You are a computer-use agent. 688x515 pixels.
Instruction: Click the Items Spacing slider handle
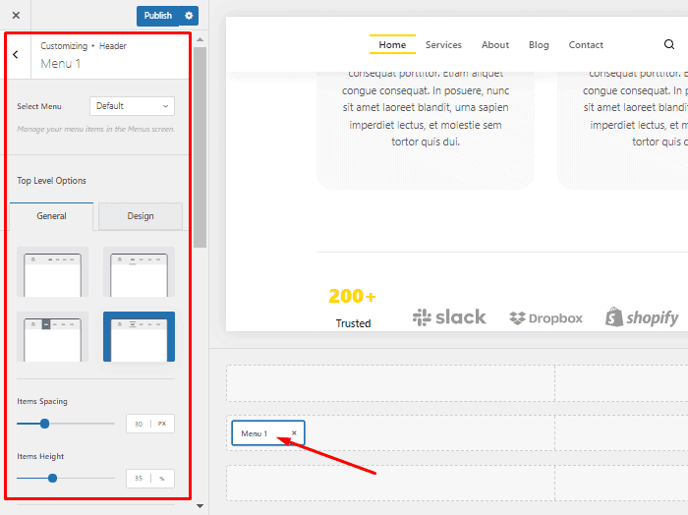(x=44, y=424)
